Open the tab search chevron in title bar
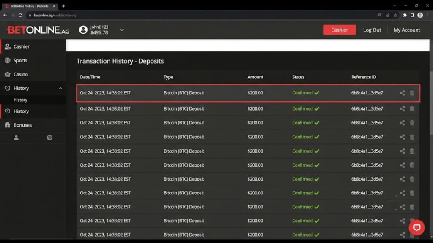 pos(395,6)
